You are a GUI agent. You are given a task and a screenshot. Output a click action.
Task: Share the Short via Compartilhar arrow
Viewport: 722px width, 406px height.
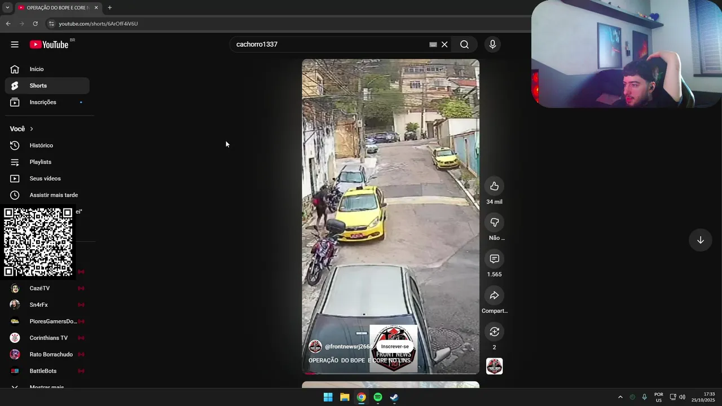tap(494, 295)
